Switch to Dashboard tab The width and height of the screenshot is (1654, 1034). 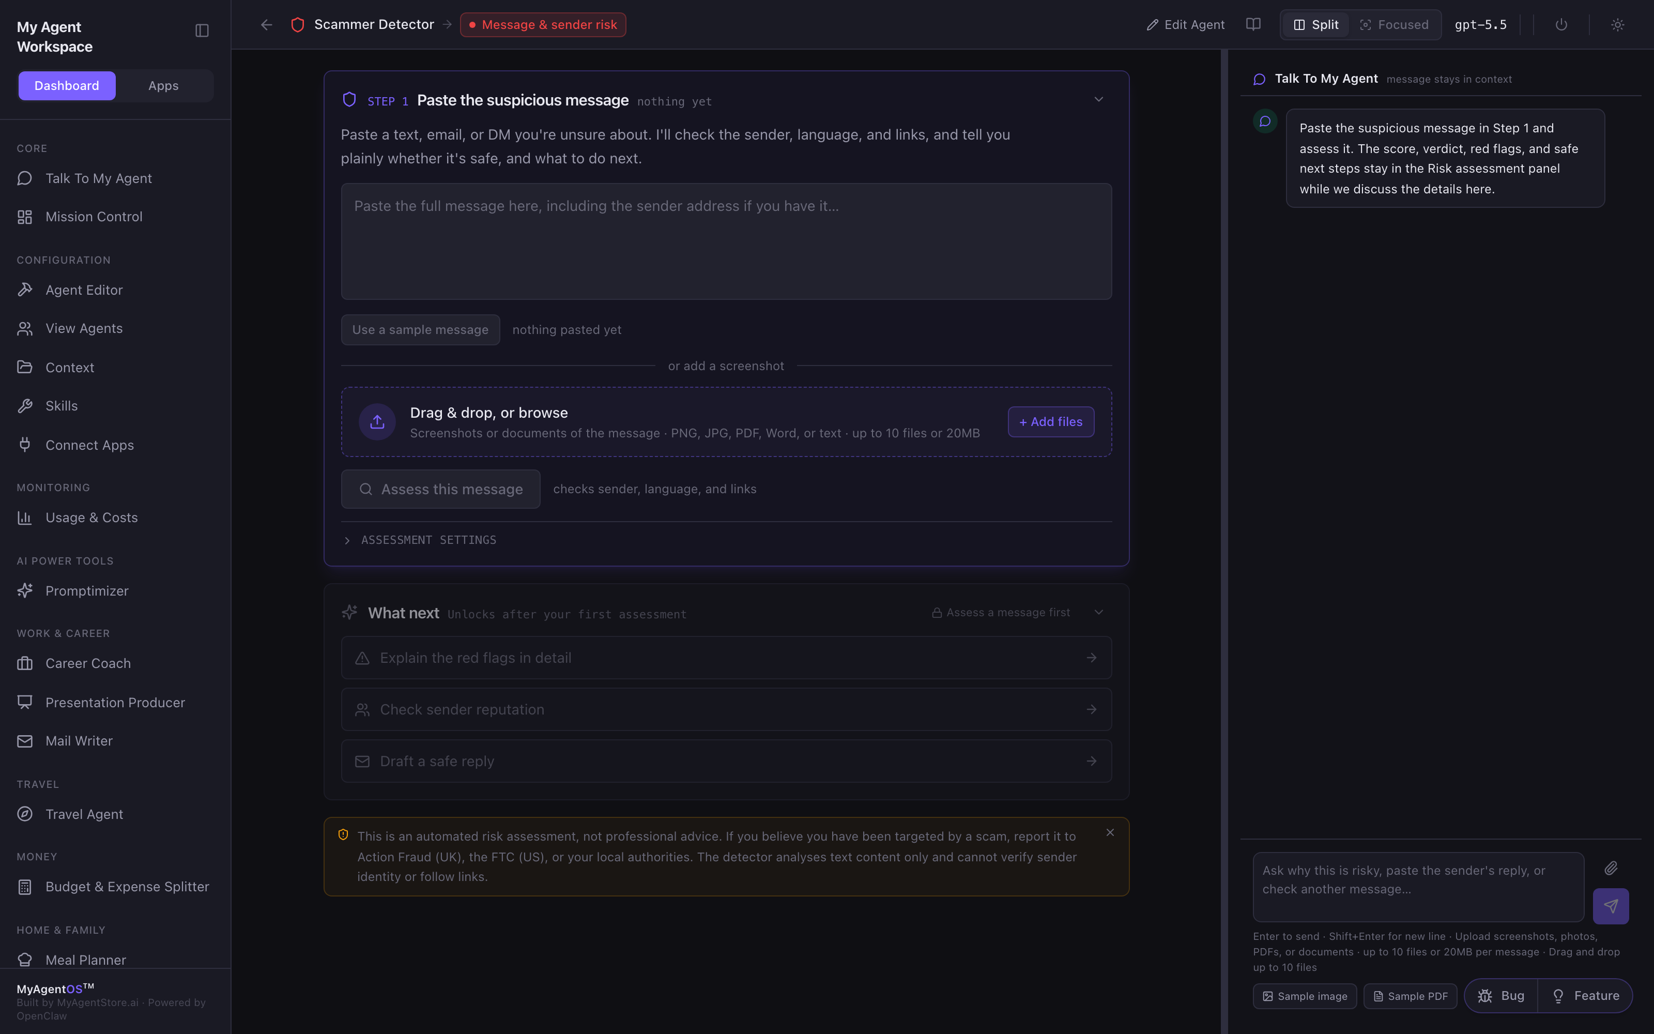click(x=67, y=85)
